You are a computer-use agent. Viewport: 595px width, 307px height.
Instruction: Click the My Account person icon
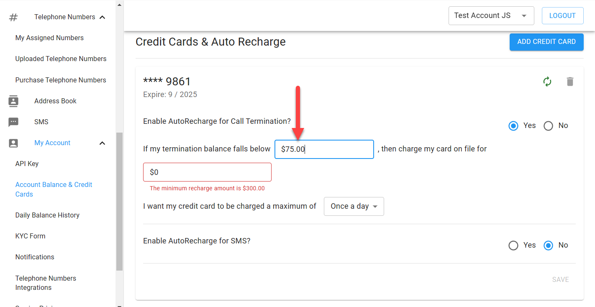point(13,143)
